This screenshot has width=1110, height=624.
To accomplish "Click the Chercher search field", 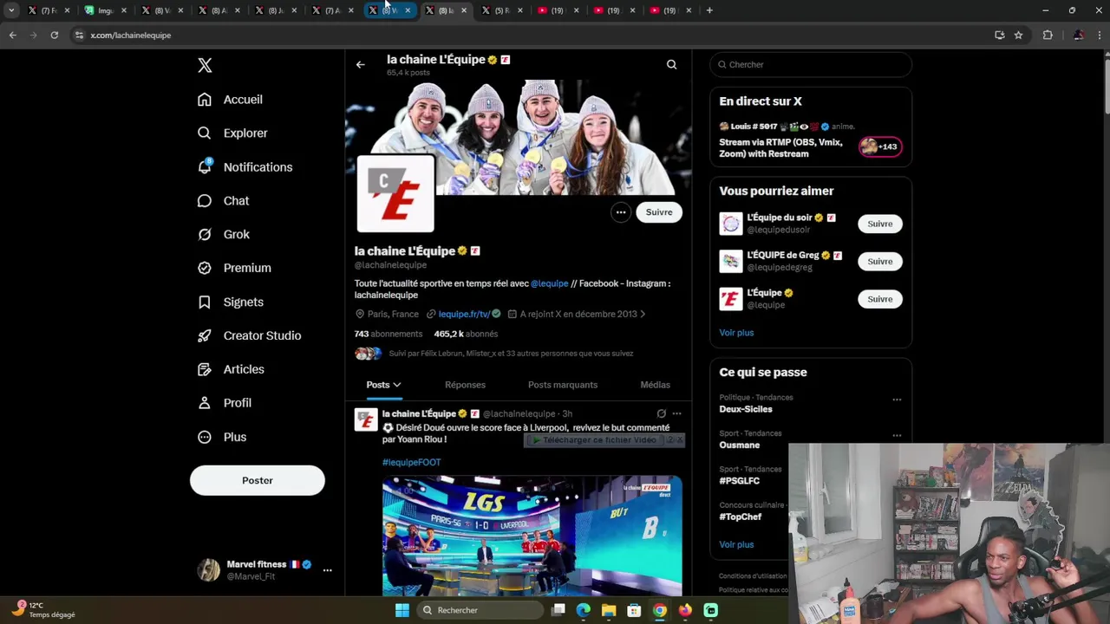I will 811,64.
